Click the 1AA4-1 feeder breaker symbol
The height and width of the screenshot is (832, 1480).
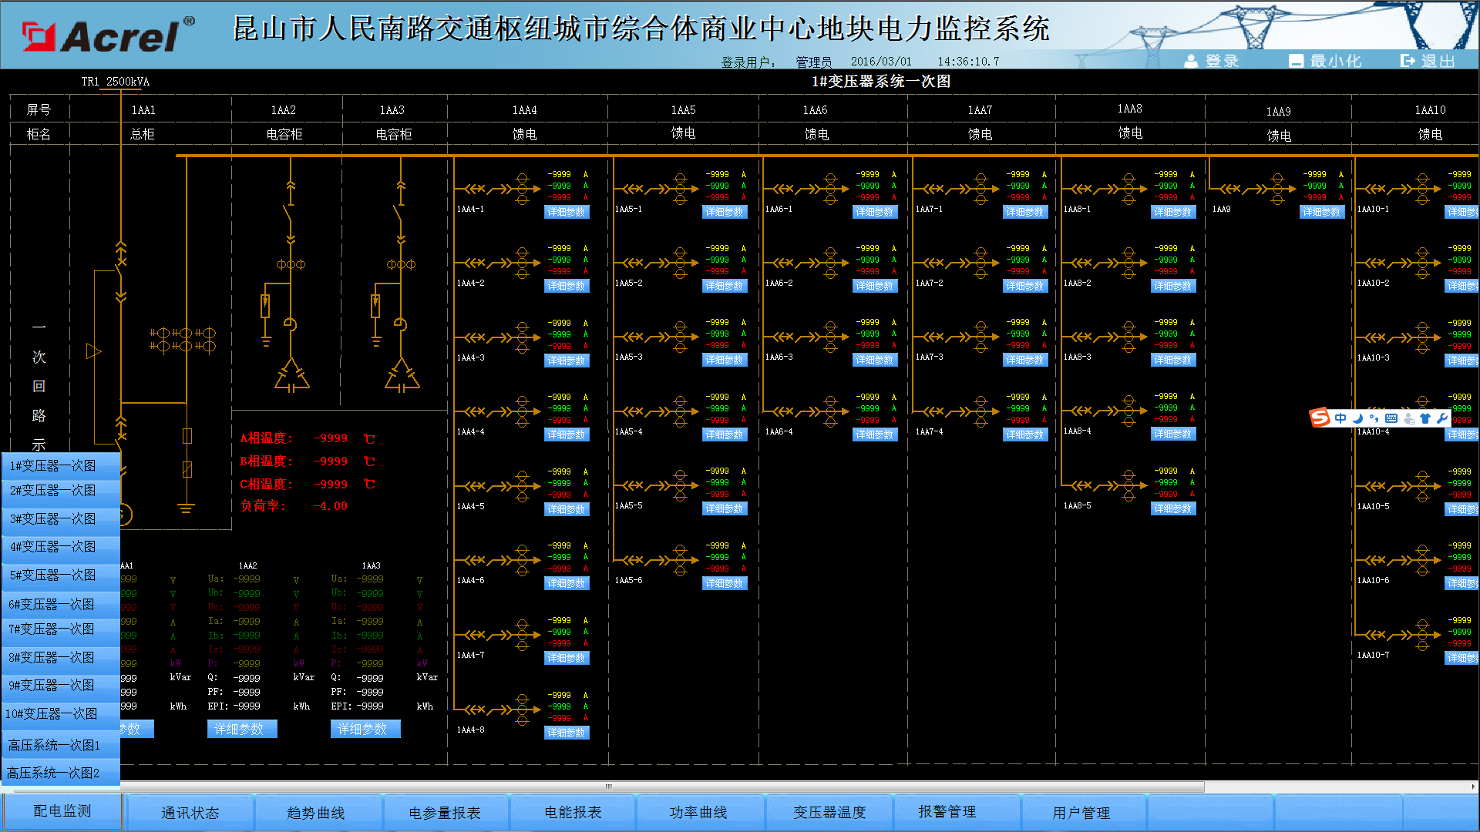coord(487,189)
